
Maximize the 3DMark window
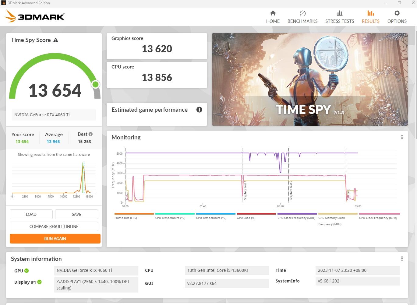pyautogui.click(x=399, y=3)
